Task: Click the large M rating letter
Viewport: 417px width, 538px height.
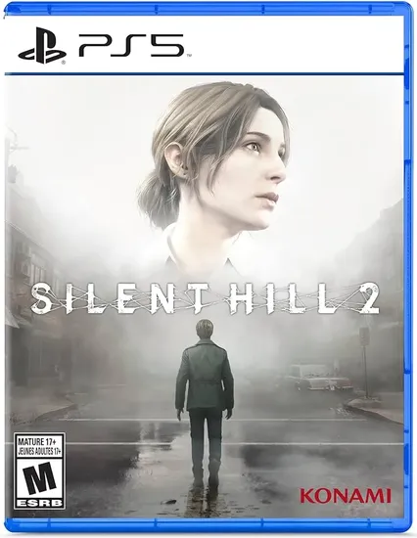Action: click(x=39, y=477)
